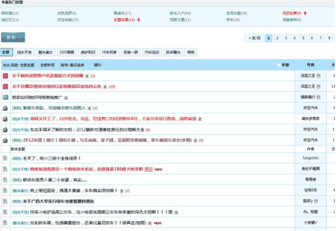
Task: Click the red up arrow next to 东盟车展(14)
Action: [x=138, y=20]
